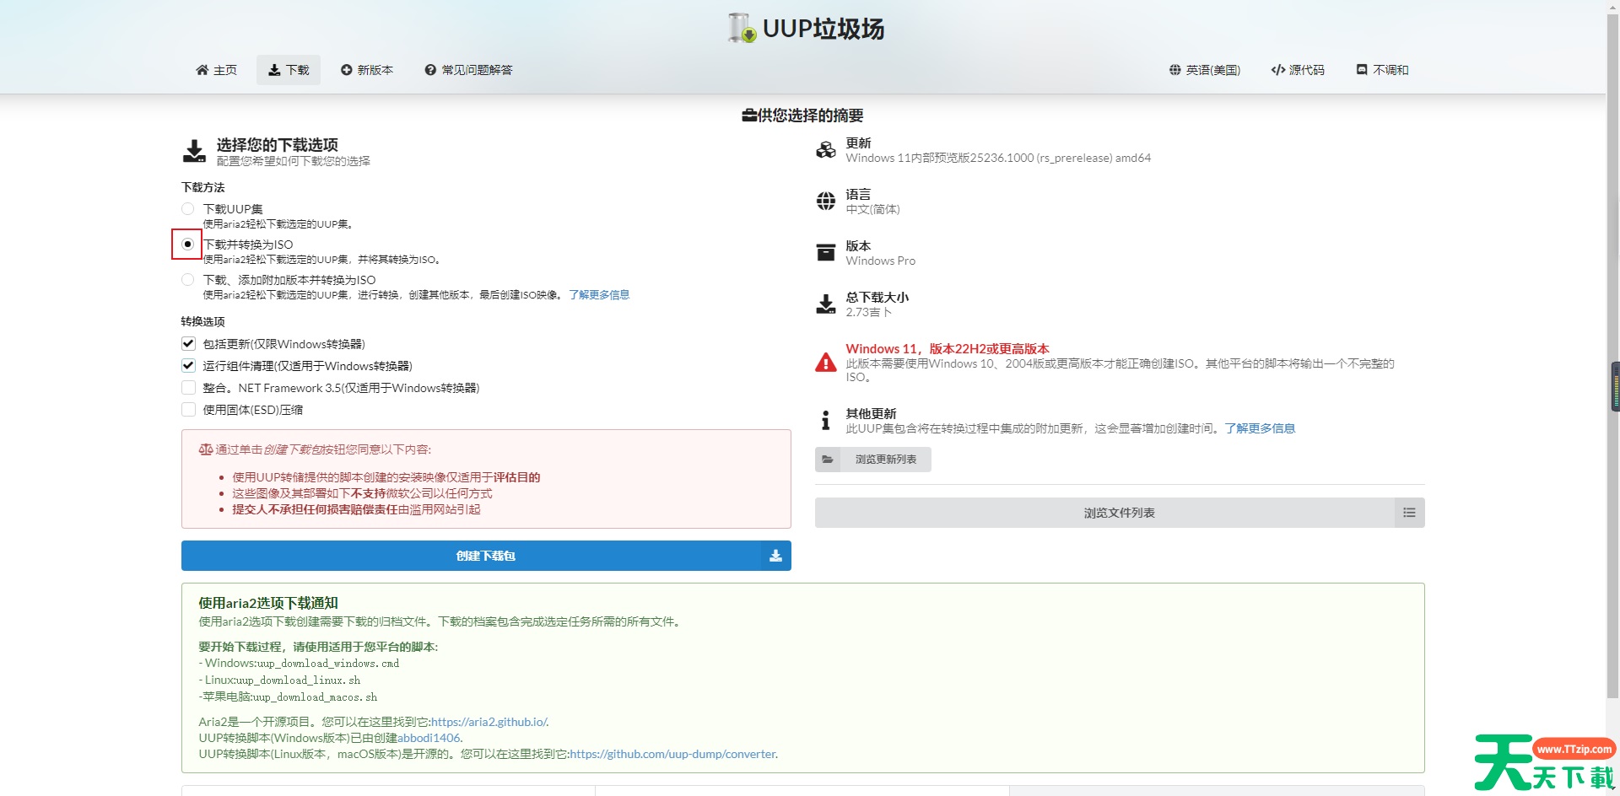
Task: Click the 版本 archive box icon
Action: click(x=826, y=253)
